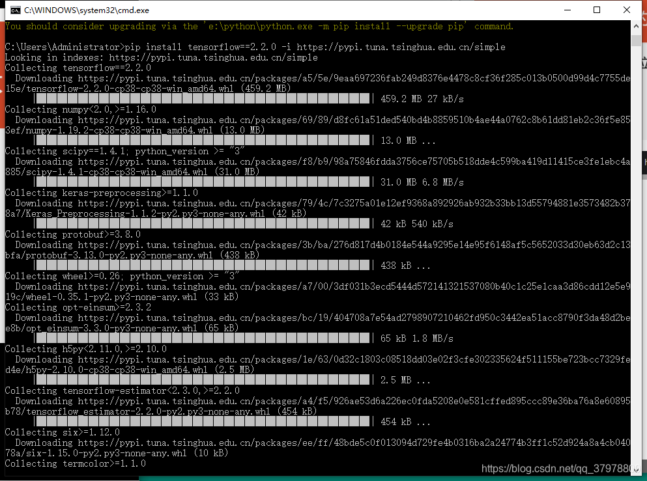Click the scrollbar down arrow
647x481 pixels.
[636, 469]
